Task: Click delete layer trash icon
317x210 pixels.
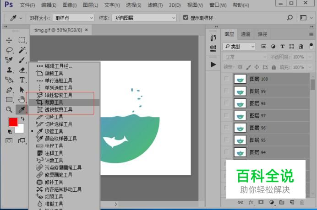Action: [x=302, y=202]
